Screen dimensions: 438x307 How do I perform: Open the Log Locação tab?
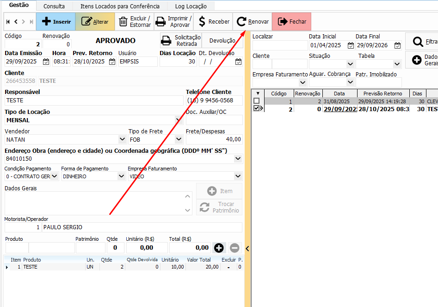pyautogui.click(x=191, y=6)
